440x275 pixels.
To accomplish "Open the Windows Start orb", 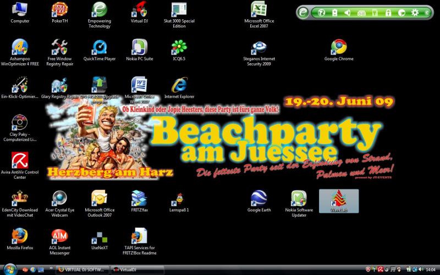I will pyautogui.click(x=10, y=269).
